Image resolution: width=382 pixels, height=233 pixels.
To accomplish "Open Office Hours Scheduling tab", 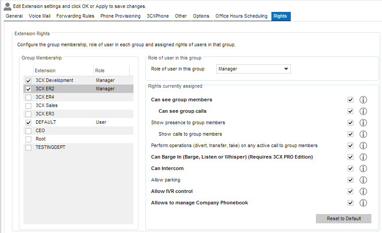I will pos(241,16).
